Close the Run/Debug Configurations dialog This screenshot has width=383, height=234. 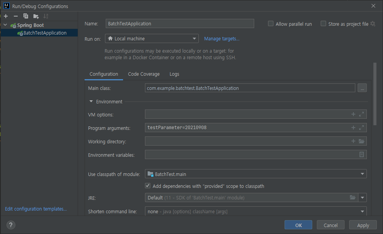coord(373,6)
